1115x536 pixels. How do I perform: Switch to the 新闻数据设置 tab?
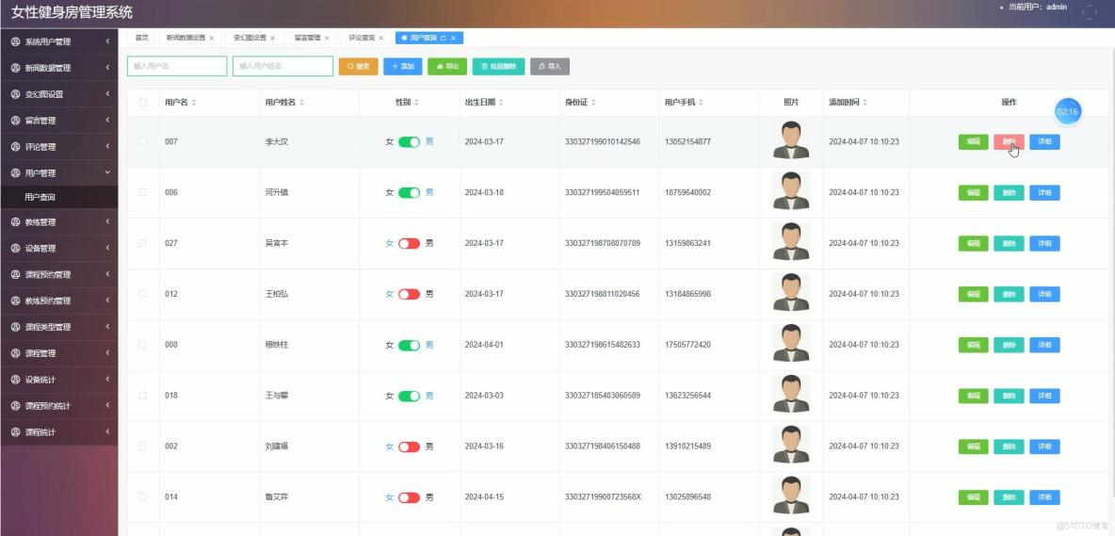click(190, 38)
